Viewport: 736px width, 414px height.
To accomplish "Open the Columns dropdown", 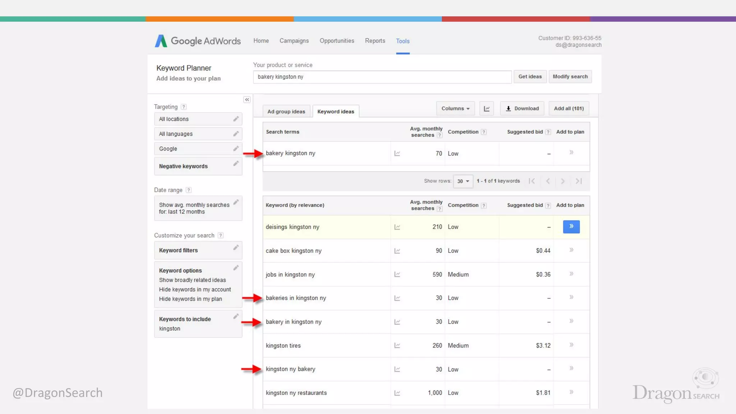I will tap(455, 109).
